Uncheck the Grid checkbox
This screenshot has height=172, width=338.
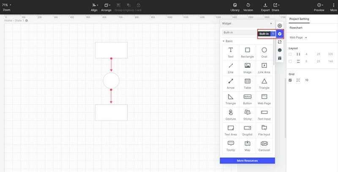(x=290, y=80)
